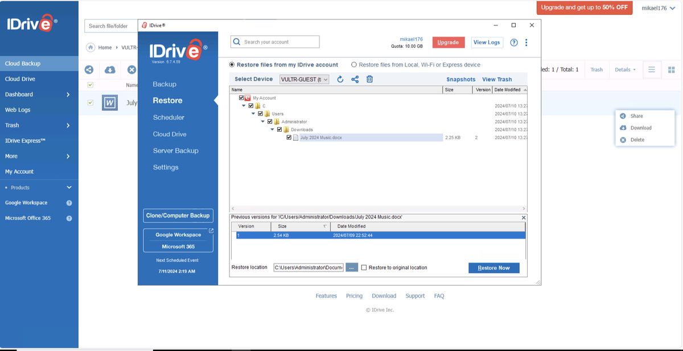
Task: Click the Restore Now button
Action: [493, 267]
